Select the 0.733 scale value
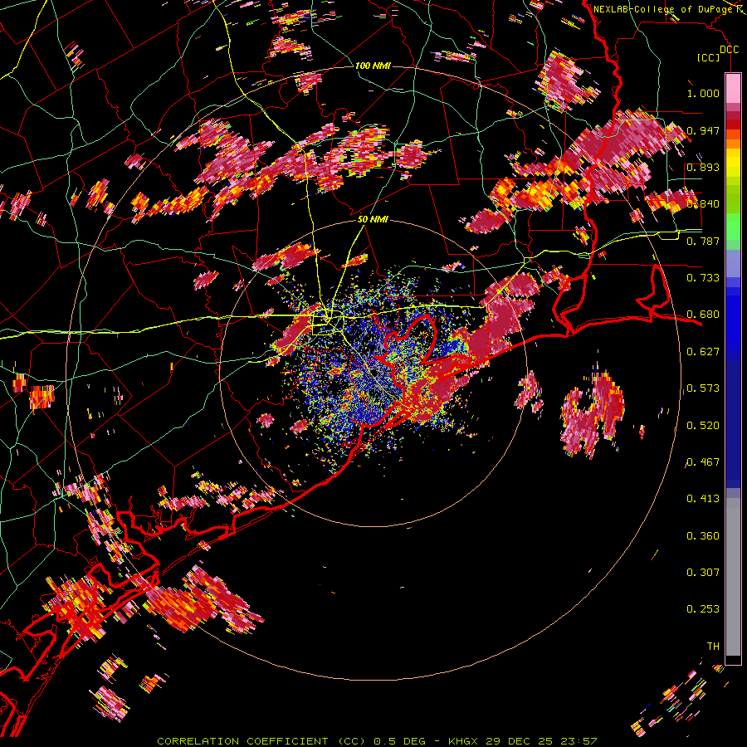The image size is (747, 747). pyautogui.click(x=703, y=278)
